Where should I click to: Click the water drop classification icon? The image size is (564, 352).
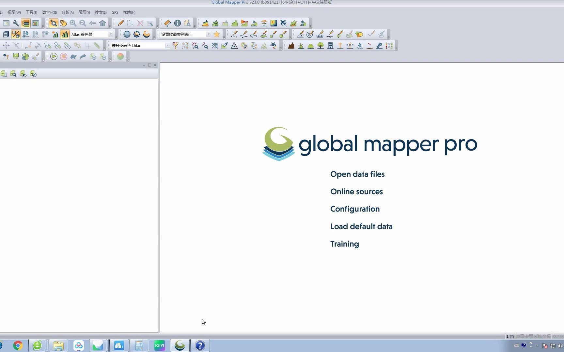(x=360, y=46)
